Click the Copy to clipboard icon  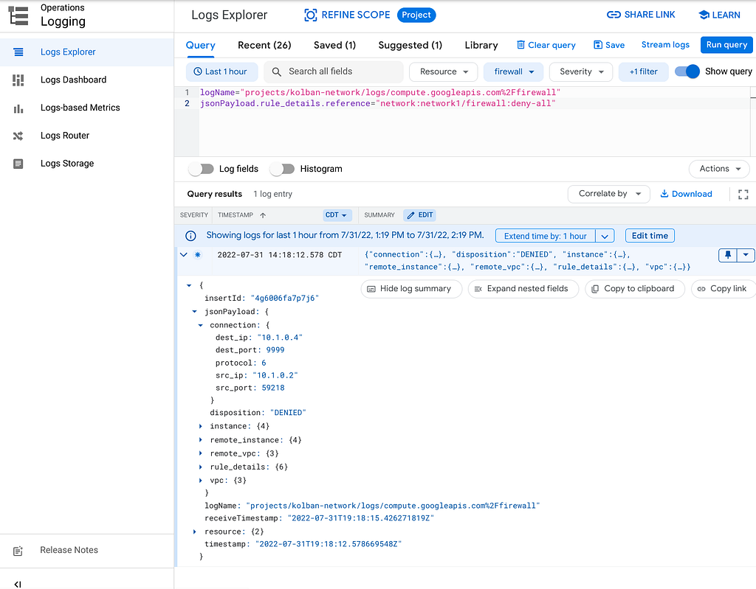[x=595, y=289]
